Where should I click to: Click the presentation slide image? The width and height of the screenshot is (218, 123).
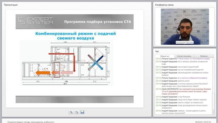tap(75, 58)
